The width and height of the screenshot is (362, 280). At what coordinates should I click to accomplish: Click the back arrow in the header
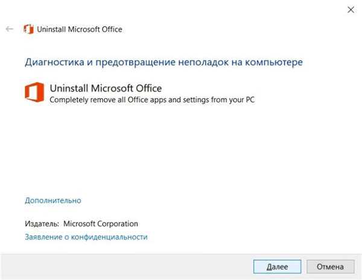[x=10, y=29]
